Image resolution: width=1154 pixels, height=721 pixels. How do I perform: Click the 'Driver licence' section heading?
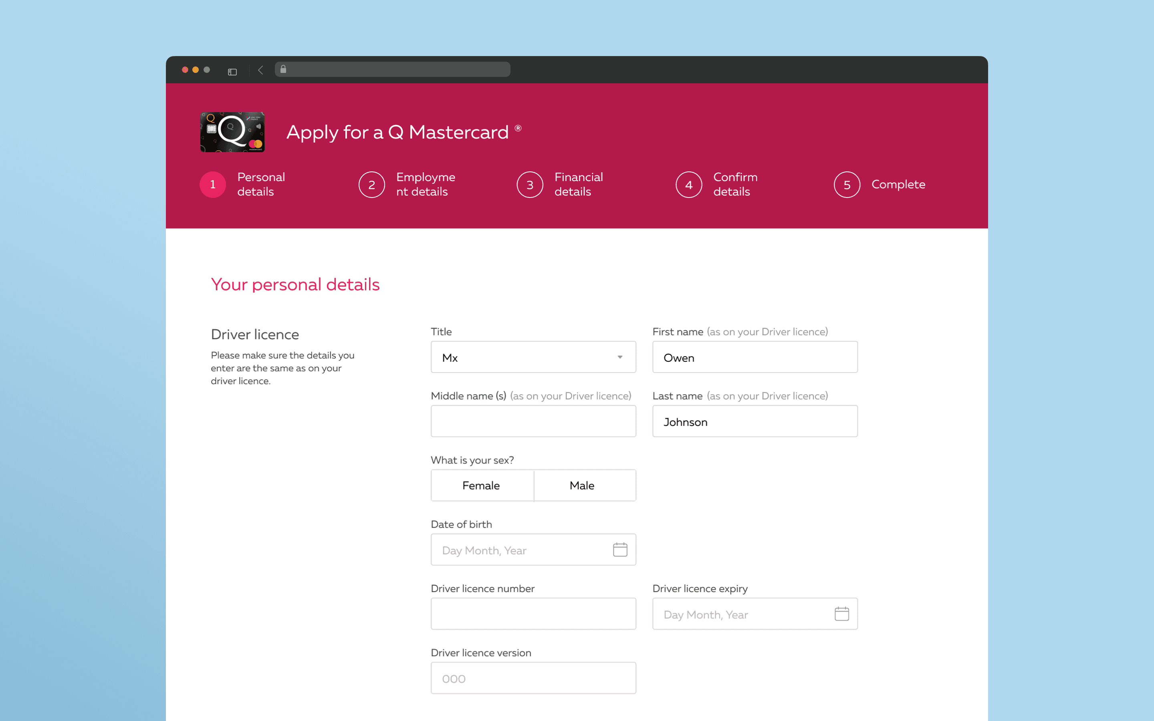coord(255,334)
